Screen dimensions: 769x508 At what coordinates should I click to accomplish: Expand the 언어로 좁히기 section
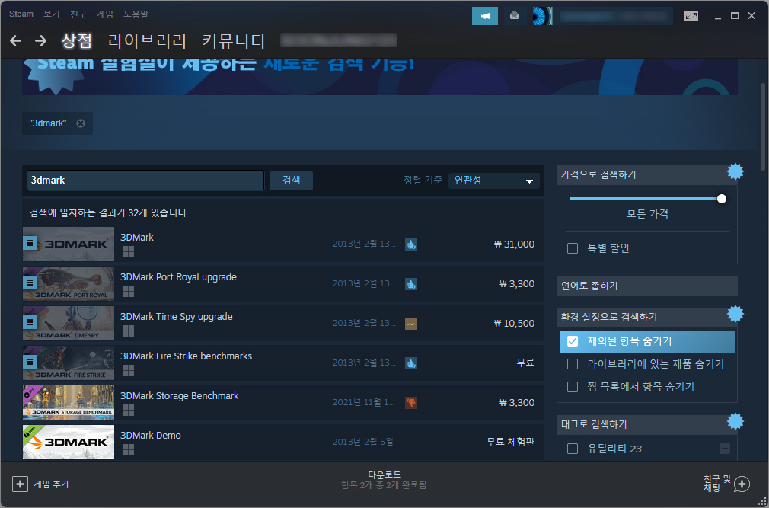pos(647,286)
